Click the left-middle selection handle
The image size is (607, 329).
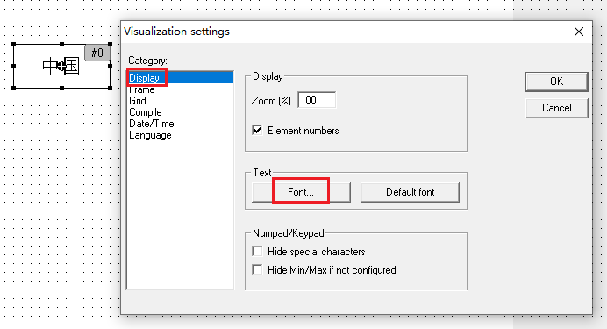click(14, 66)
